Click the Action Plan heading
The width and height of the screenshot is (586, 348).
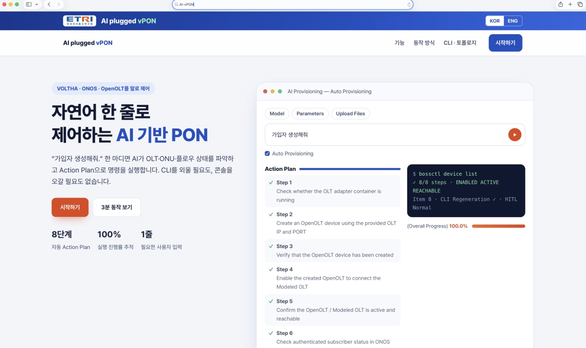coord(280,169)
